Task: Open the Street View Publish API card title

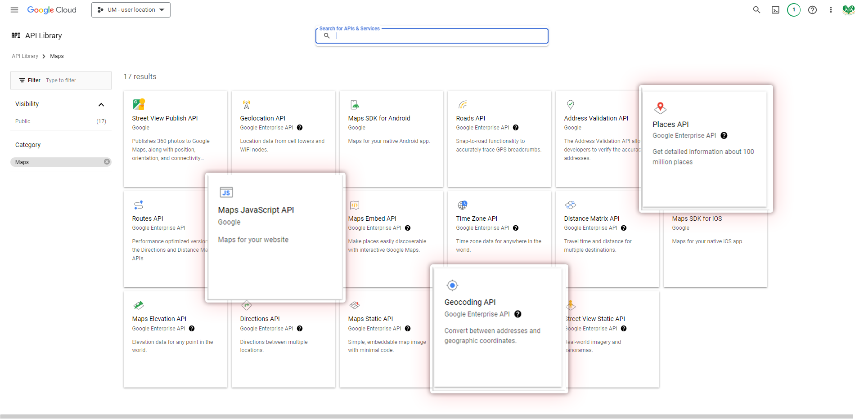Action: coord(165,118)
